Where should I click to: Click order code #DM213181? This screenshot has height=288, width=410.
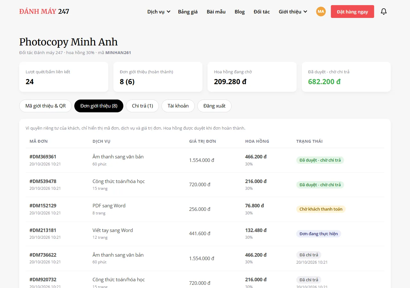(x=43, y=230)
